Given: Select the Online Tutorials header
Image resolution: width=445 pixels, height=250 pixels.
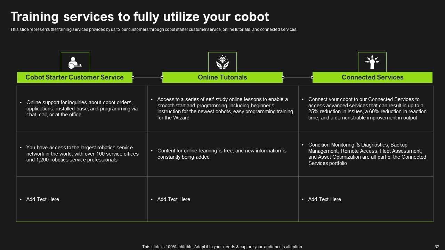Looking at the screenshot, I should pos(222,77).
